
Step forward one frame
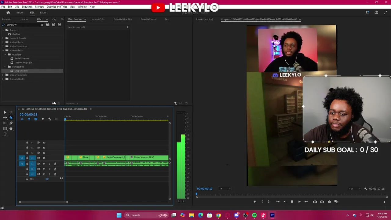tap(299, 202)
